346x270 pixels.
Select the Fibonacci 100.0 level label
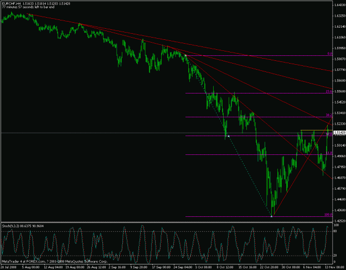coord(328,215)
